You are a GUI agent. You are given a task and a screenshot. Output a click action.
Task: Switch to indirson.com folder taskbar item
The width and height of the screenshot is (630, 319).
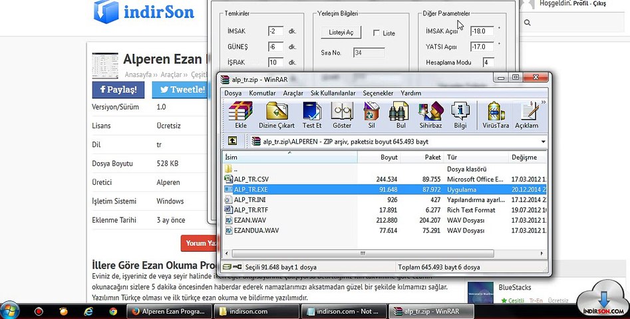(256, 312)
